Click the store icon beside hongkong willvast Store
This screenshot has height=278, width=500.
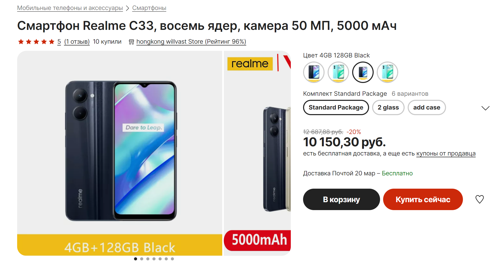(x=131, y=42)
